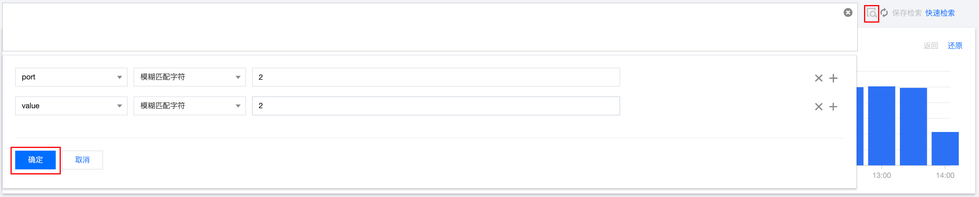Click the advanced search magnifier icon
The image size is (979, 197).
(x=871, y=14)
